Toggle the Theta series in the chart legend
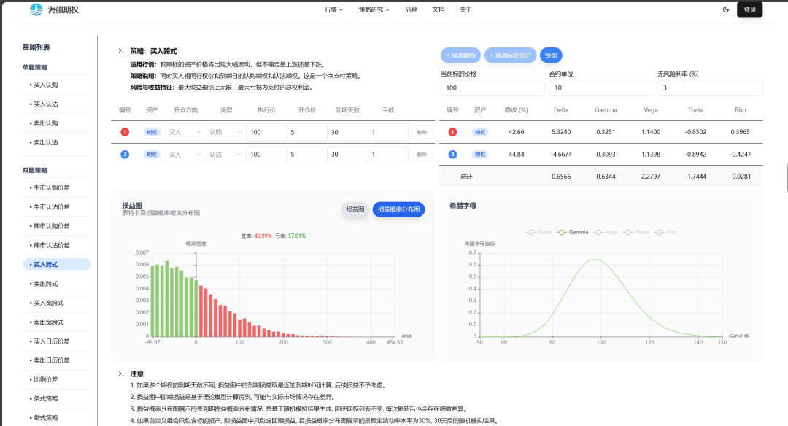 [636, 232]
